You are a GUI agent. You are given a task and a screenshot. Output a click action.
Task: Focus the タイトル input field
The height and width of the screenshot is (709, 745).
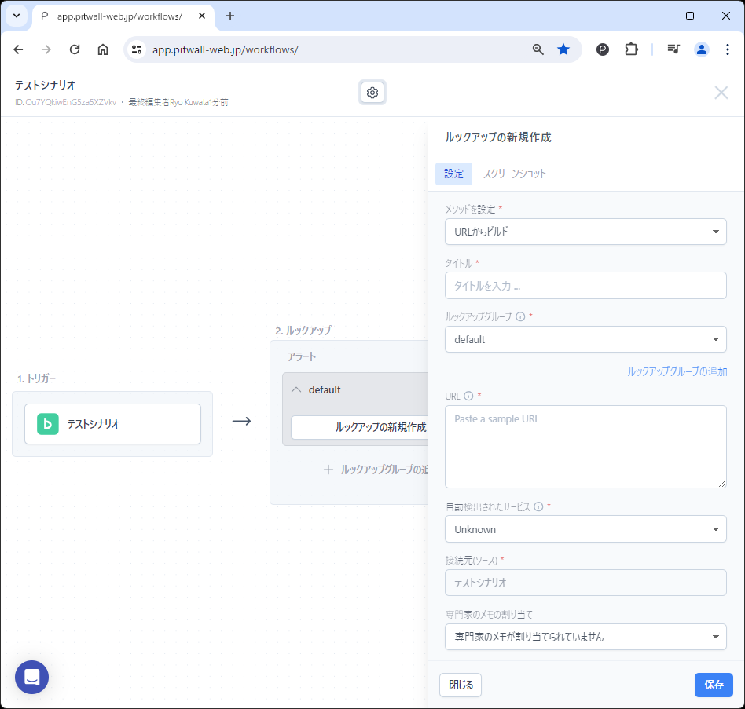click(585, 286)
